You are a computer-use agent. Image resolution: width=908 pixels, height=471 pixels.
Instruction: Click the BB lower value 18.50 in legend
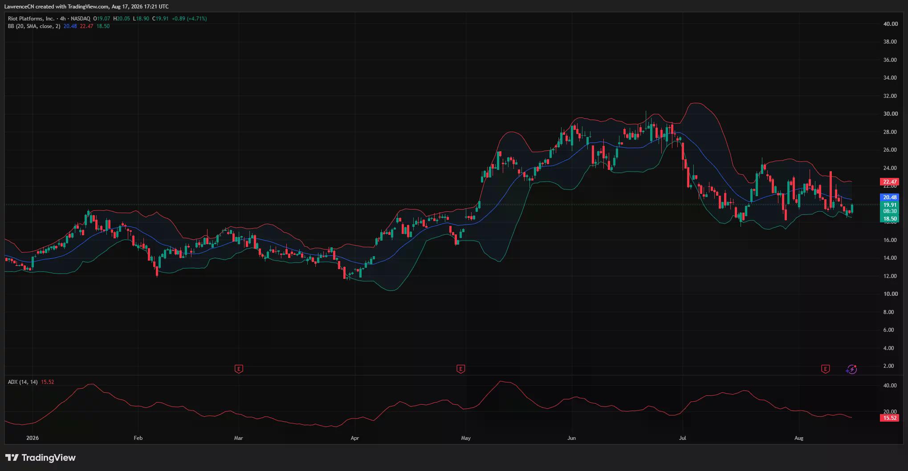(103, 26)
